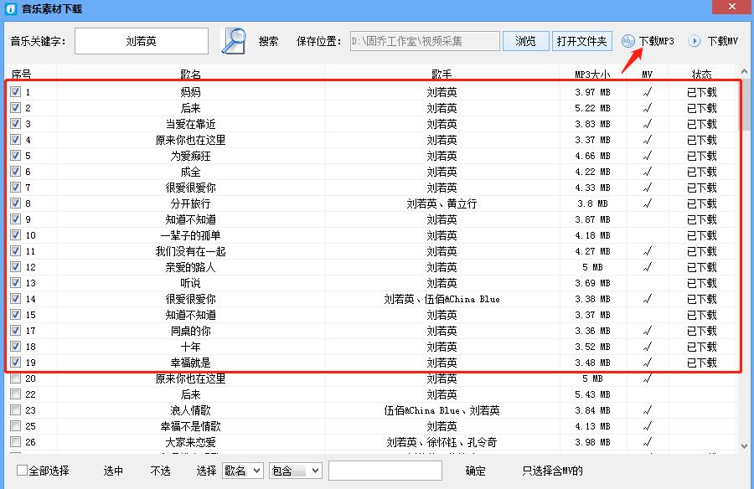
Task: Uncheck row 1 checkbox for 妈妈
Action: pyautogui.click(x=18, y=92)
